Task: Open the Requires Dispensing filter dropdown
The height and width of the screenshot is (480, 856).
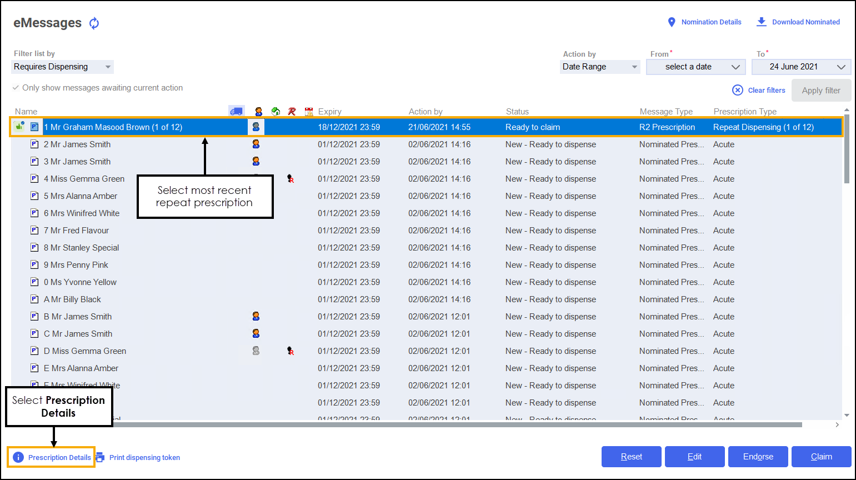Action: coord(62,67)
